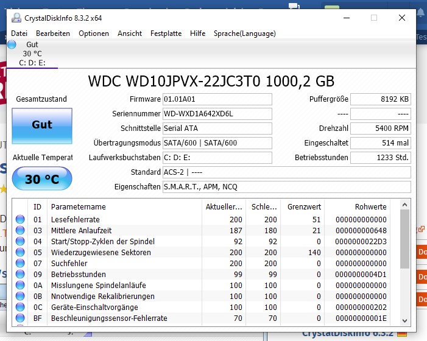
Task: Click the Firmware field 01.01A01
Action: tap(217, 99)
